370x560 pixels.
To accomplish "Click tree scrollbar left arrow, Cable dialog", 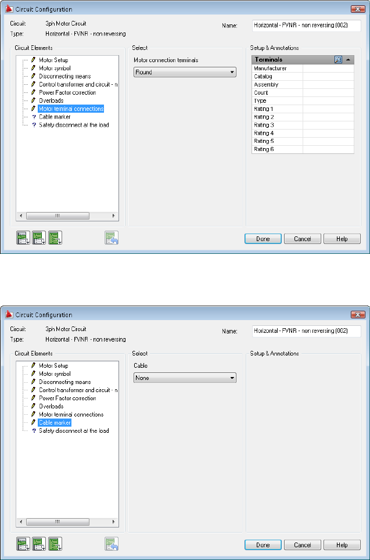I will (21, 522).
